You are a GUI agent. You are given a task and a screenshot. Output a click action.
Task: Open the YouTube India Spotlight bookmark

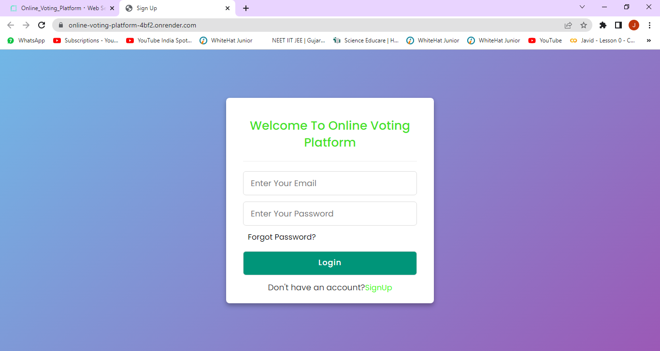click(159, 40)
